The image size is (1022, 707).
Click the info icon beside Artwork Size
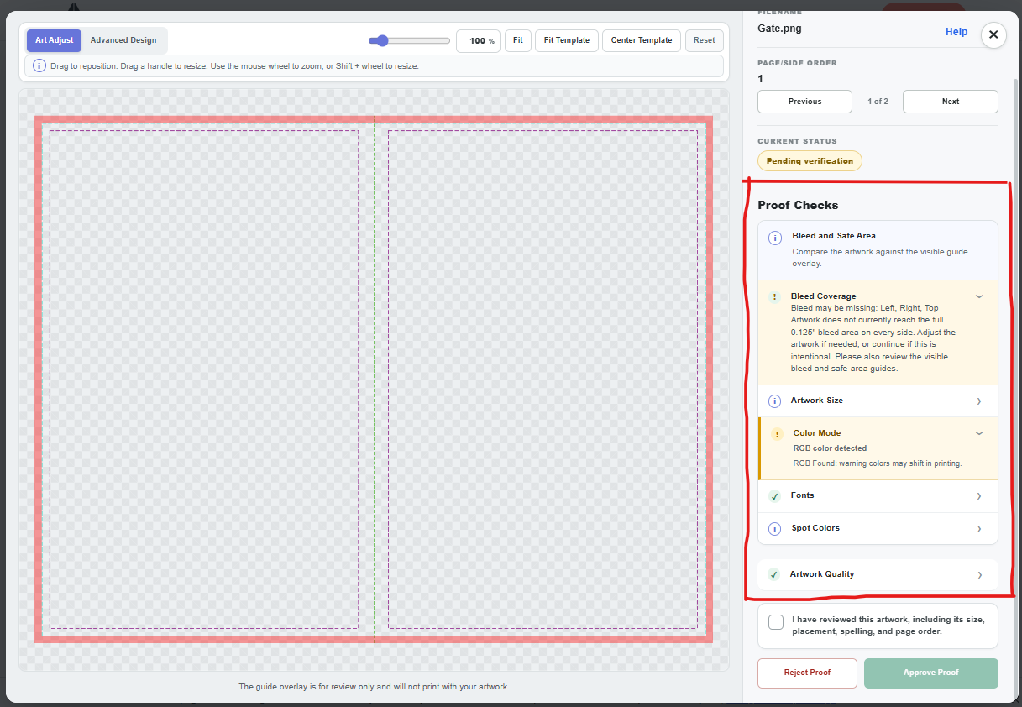[x=774, y=401]
